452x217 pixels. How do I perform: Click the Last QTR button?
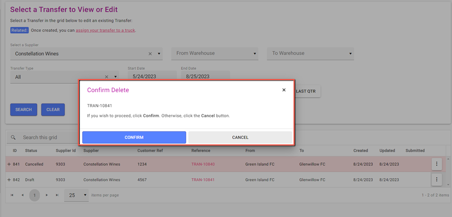coord(306,92)
